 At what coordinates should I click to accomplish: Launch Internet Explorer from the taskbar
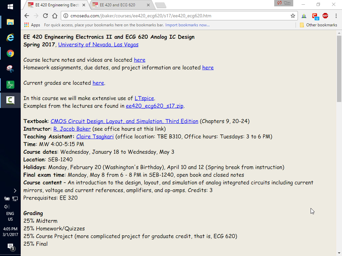[x=10, y=37]
